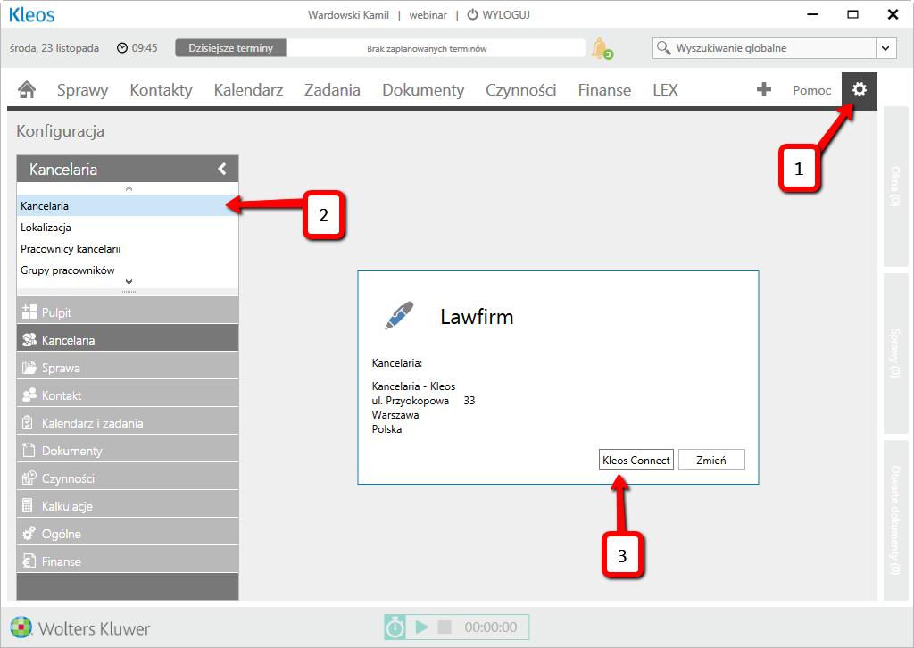Open the Sprawy (0) side tab
Image resolution: width=914 pixels, height=648 pixels.
click(895, 353)
